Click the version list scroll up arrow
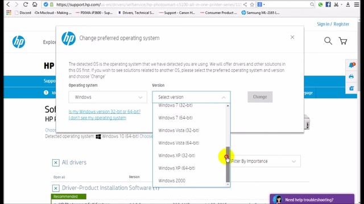The image size is (364, 204). click(227, 106)
